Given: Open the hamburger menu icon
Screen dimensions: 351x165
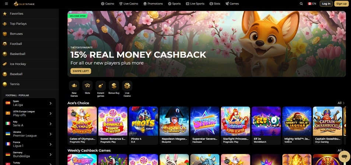Looking at the screenshot, I should tap(6, 4).
